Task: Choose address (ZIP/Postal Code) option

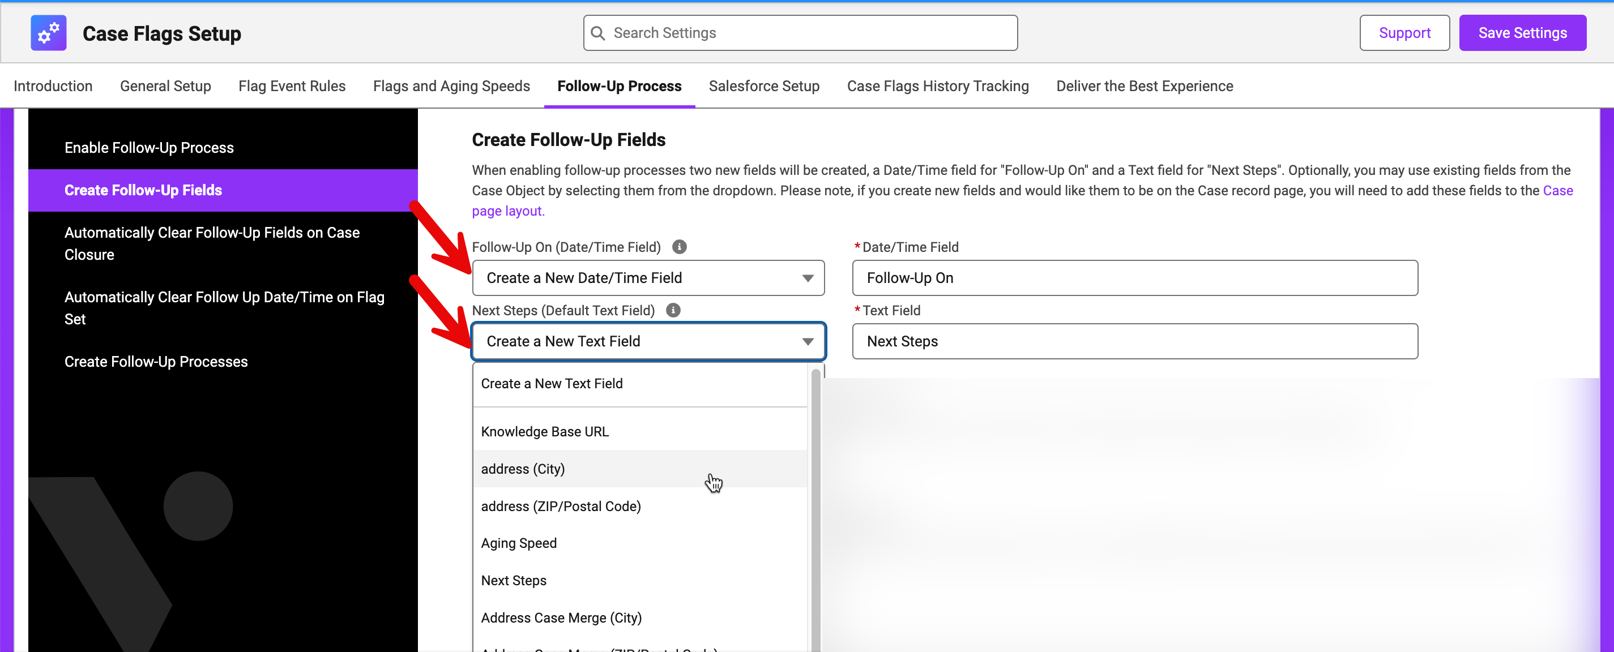Action: click(x=640, y=505)
